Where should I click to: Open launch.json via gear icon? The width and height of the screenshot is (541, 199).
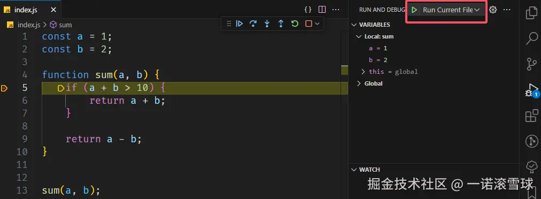click(x=493, y=10)
